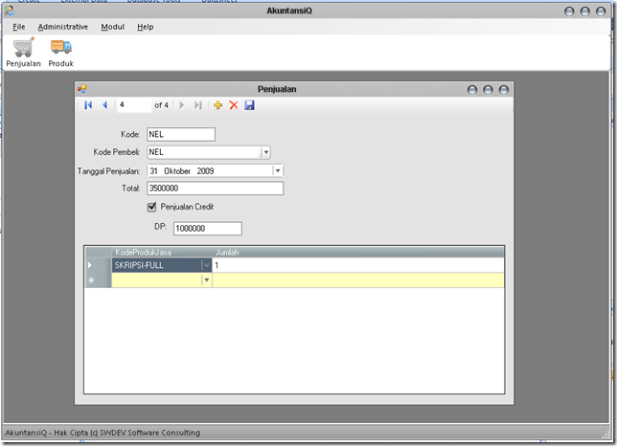Add a new record with plus icon
617x446 pixels.
pos(217,105)
